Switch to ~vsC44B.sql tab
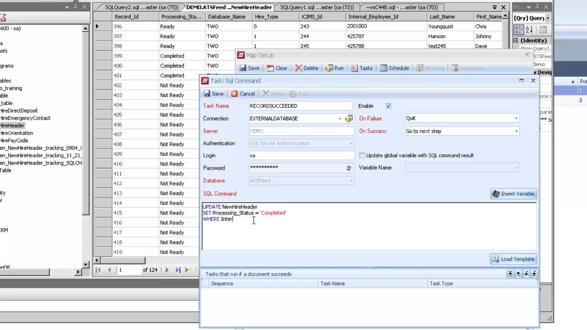 click(x=402, y=7)
